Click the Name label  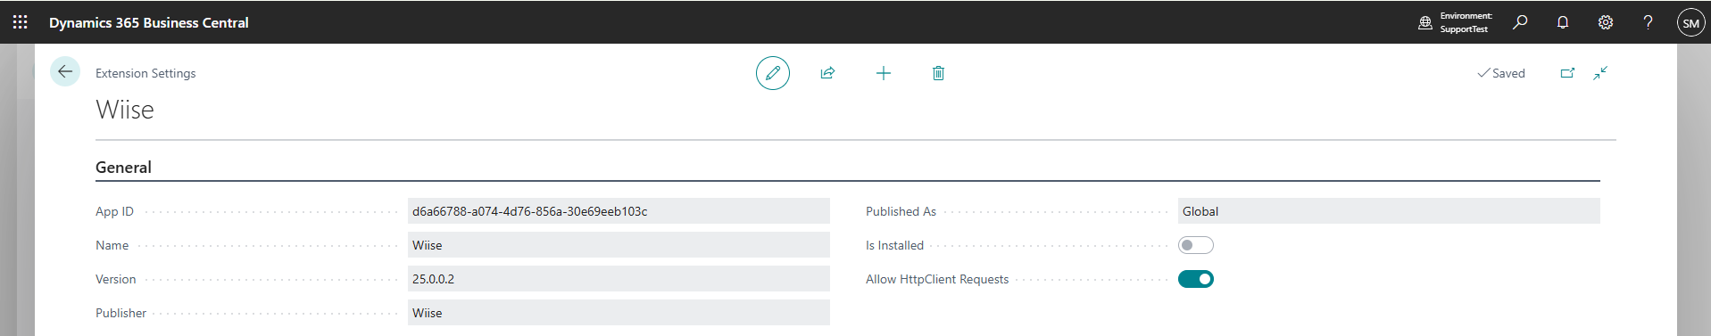(x=112, y=245)
